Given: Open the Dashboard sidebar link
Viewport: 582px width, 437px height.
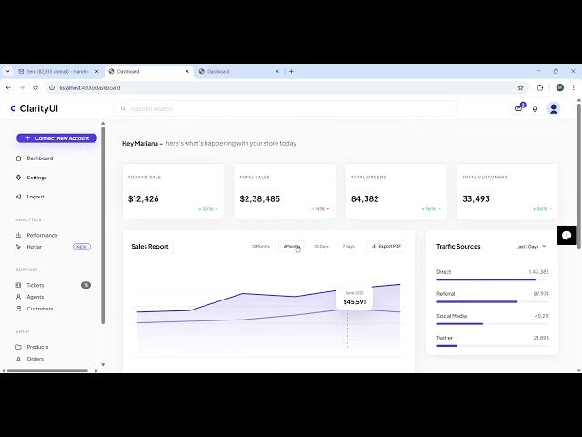Looking at the screenshot, I should coord(40,158).
